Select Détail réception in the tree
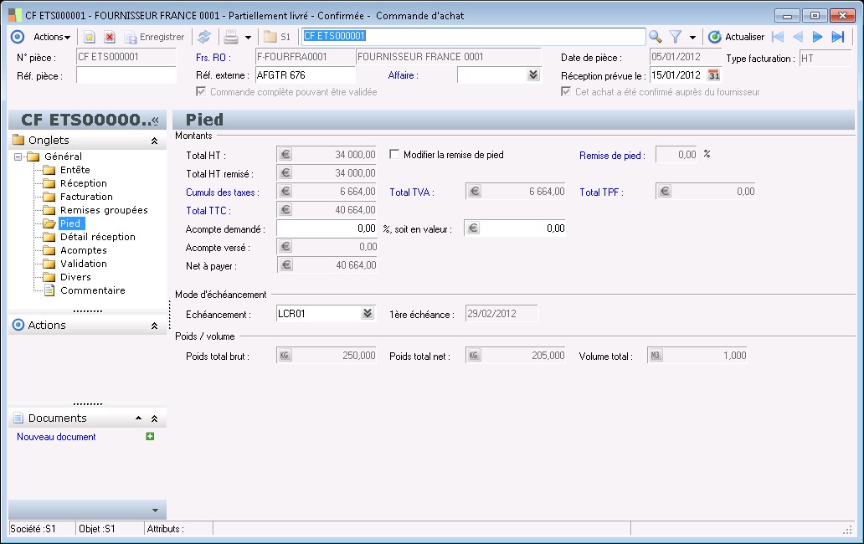Viewport: 864px width, 544px height. pyautogui.click(x=97, y=237)
